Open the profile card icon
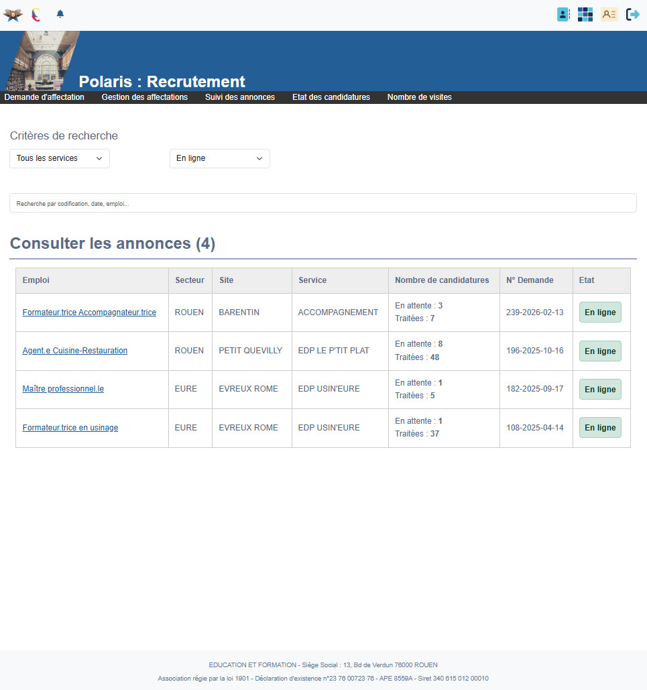 click(609, 15)
